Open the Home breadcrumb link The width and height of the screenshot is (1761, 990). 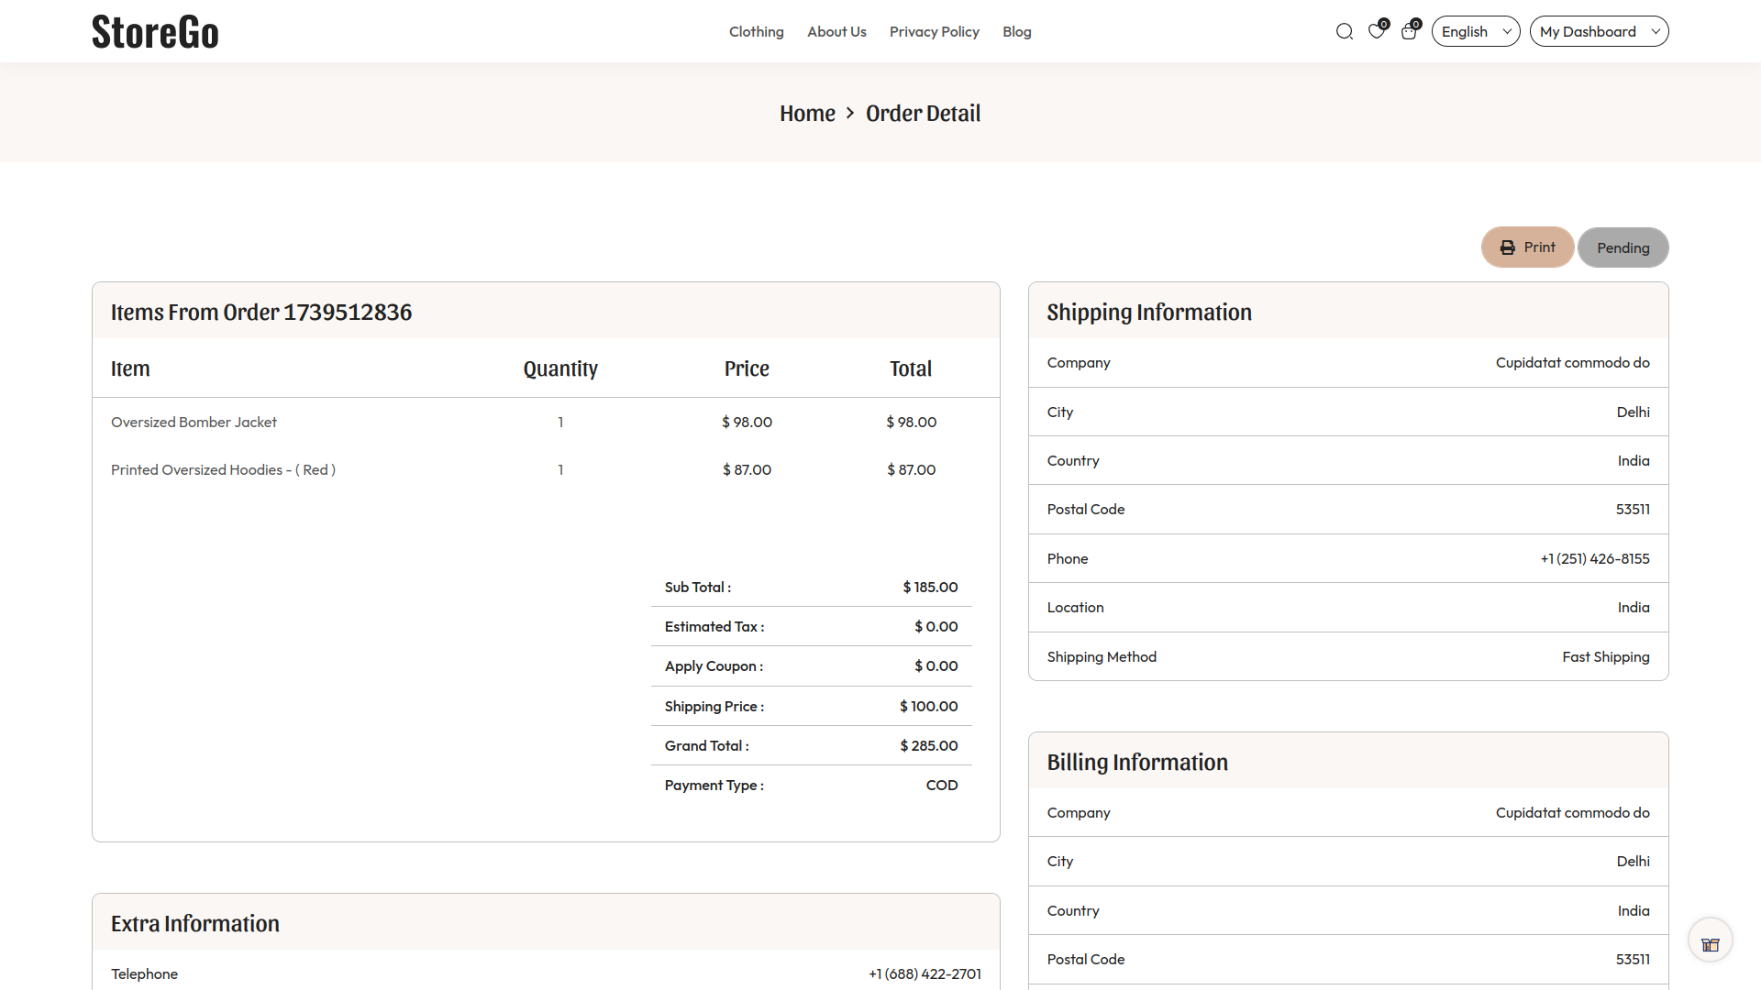(x=806, y=113)
